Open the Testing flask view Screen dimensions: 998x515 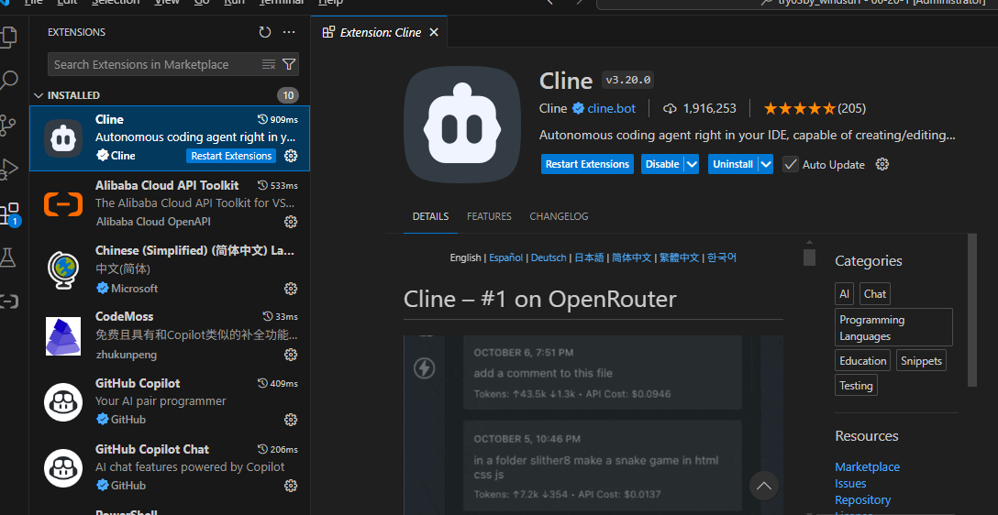pyautogui.click(x=7, y=257)
